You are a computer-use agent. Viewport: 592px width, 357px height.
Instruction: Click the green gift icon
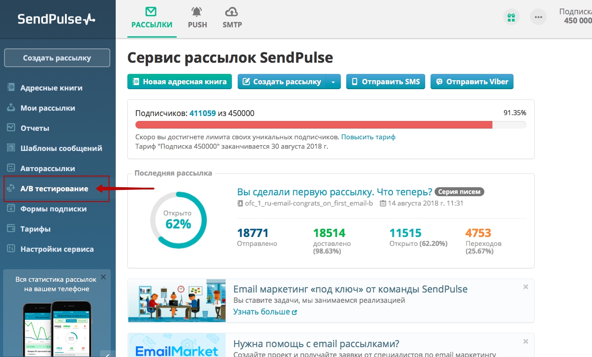[x=511, y=17]
